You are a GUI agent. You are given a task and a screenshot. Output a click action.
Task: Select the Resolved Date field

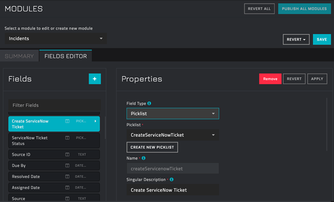click(54, 177)
